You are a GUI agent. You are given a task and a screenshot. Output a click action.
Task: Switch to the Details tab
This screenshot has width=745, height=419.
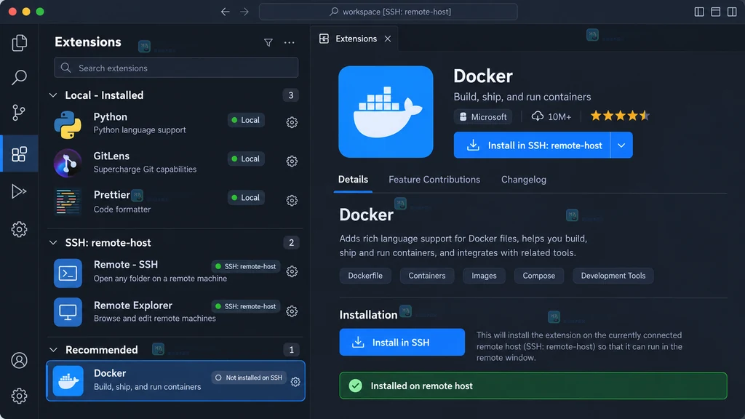(353, 180)
